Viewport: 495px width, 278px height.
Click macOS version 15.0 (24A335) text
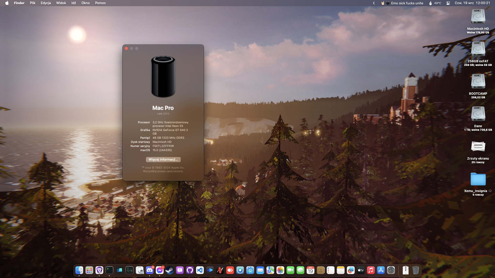pyautogui.click(x=162, y=150)
